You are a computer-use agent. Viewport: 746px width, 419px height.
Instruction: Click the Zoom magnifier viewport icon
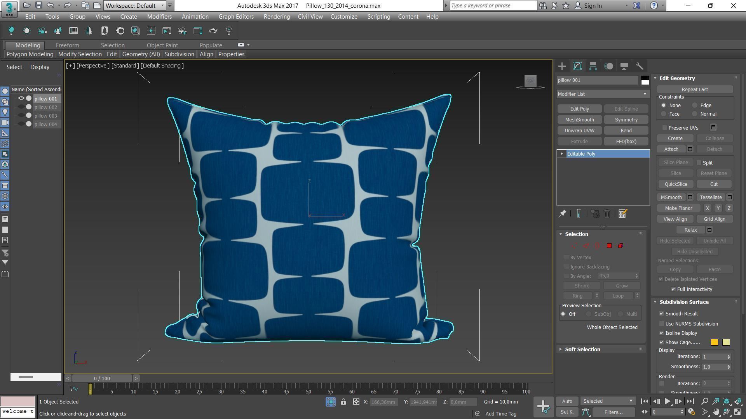coord(705,401)
